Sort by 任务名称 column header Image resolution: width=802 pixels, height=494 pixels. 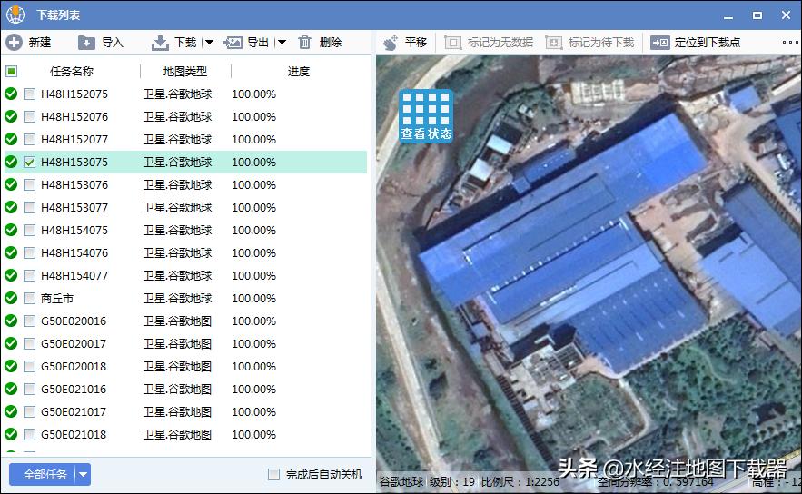72,71
